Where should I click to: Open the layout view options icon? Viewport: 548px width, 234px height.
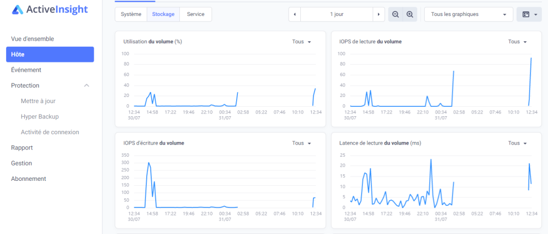point(529,14)
